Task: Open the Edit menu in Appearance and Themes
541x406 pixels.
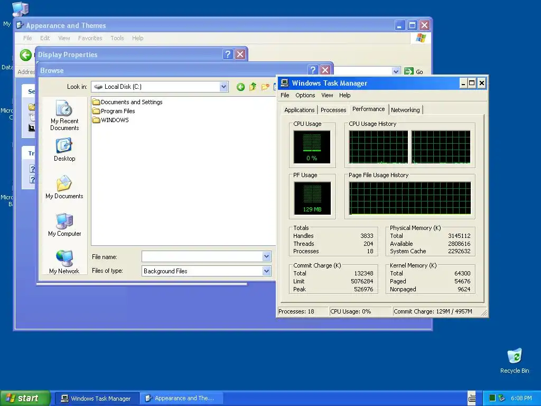Action: click(x=45, y=38)
